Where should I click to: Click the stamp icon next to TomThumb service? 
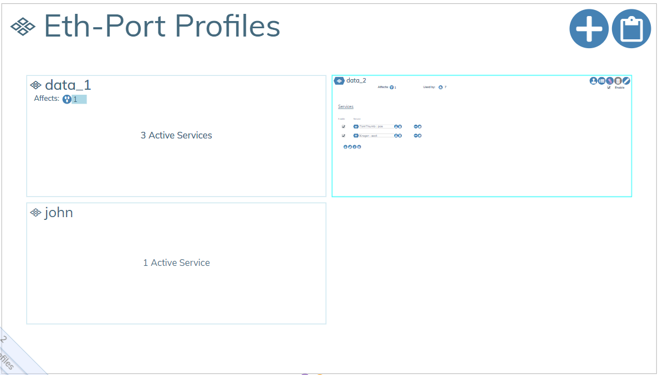[396, 127]
